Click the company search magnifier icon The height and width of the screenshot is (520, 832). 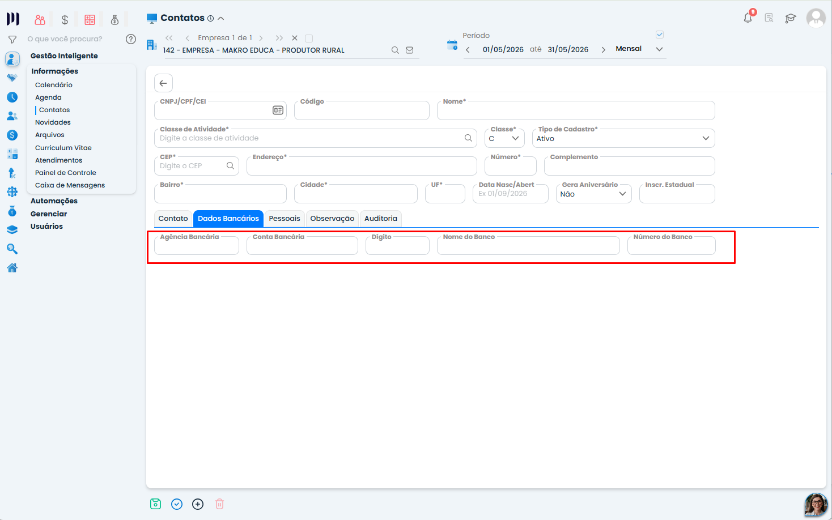(x=395, y=50)
